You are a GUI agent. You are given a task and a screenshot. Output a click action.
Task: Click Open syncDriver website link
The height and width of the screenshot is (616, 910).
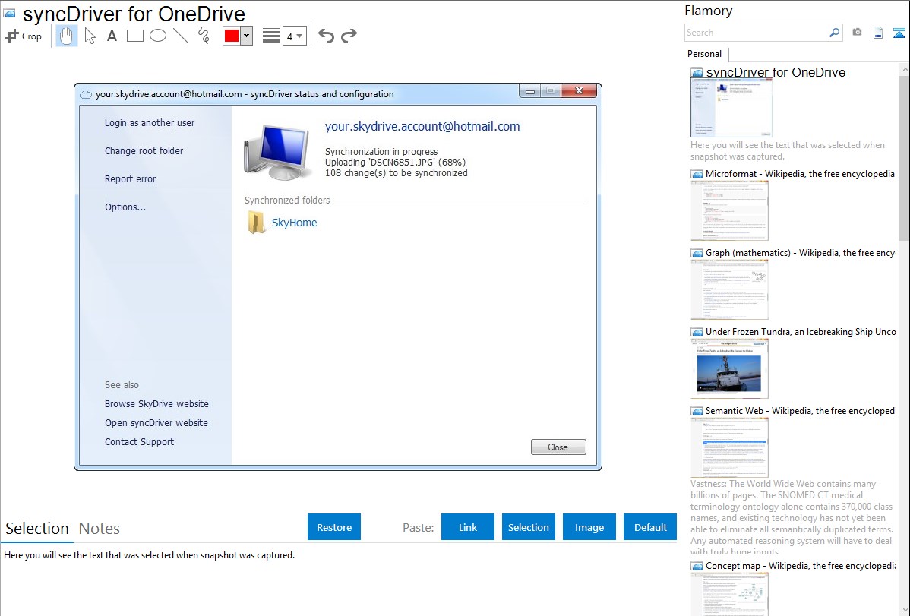point(156,422)
